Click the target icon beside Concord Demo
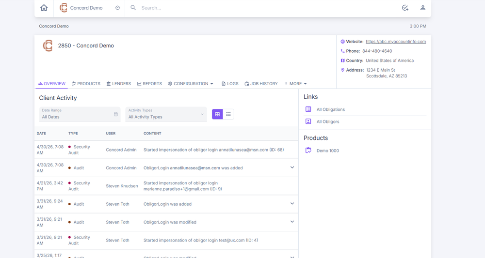The width and height of the screenshot is (485, 258). pyautogui.click(x=117, y=8)
